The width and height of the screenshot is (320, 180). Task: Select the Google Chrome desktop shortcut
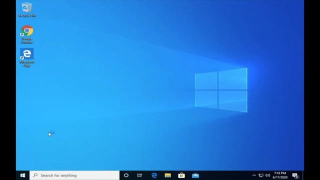[27, 34]
